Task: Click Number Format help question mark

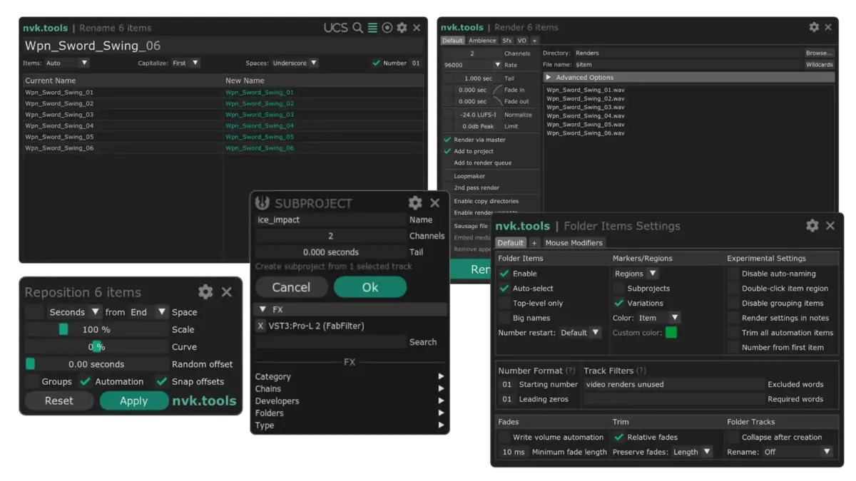Action: tap(571, 371)
